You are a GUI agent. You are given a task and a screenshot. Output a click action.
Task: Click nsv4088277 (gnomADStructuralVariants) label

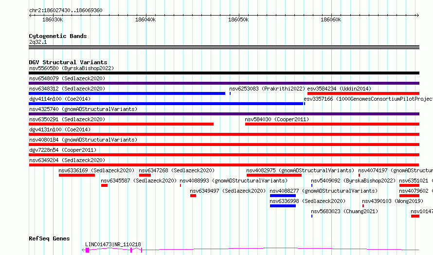(x=324, y=191)
